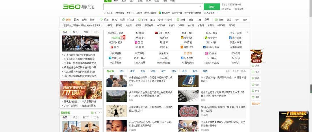The height and width of the screenshot is (132, 312).
Task: Open the 12306抢票 link
Action: [x=140, y=63]
